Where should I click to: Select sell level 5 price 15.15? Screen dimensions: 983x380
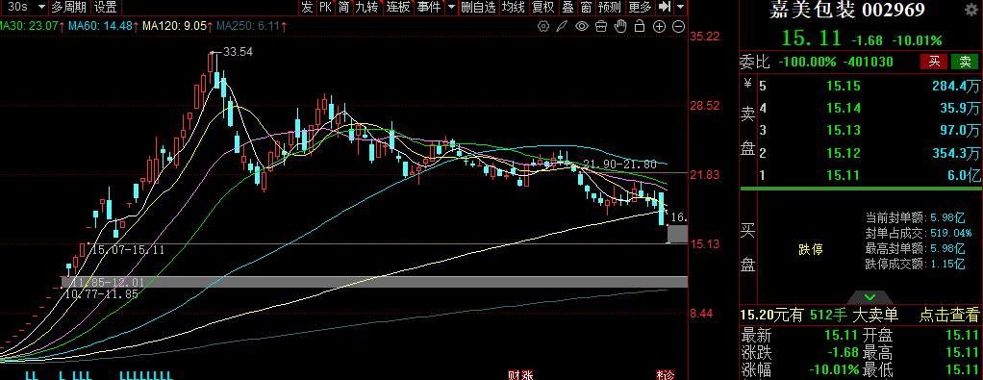pos(844,87)
